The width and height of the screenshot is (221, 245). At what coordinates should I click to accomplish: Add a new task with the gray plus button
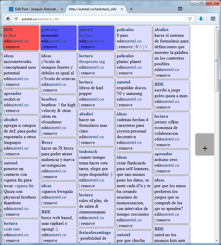[x=205, y=144]
